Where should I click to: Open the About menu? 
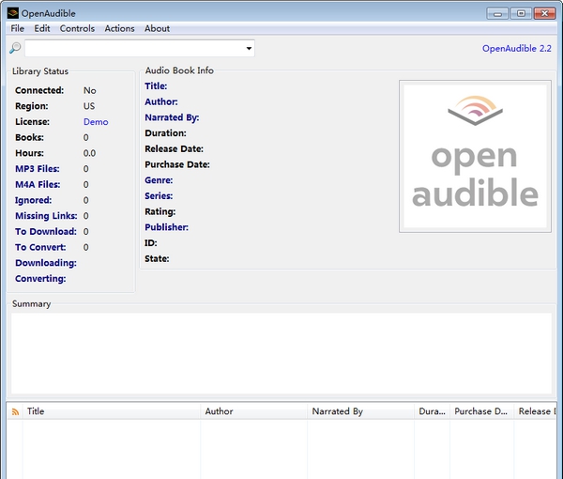coord(157,28)
